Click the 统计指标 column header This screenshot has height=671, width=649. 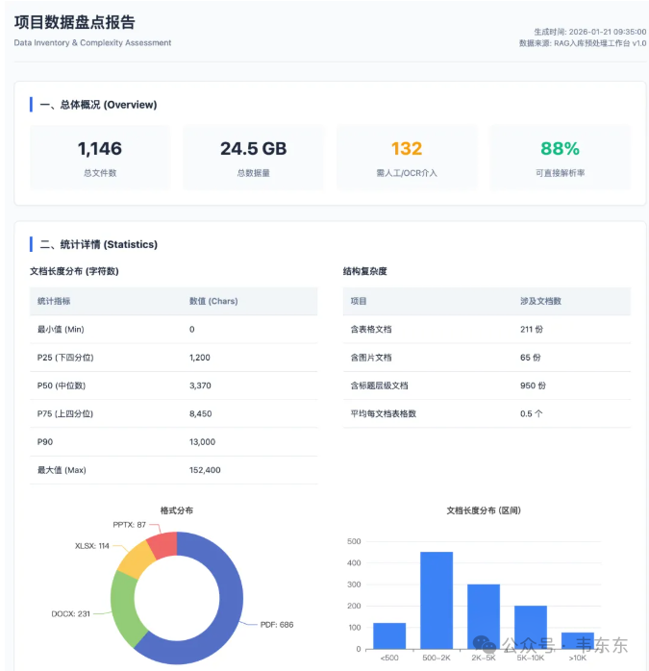point(54,301)
